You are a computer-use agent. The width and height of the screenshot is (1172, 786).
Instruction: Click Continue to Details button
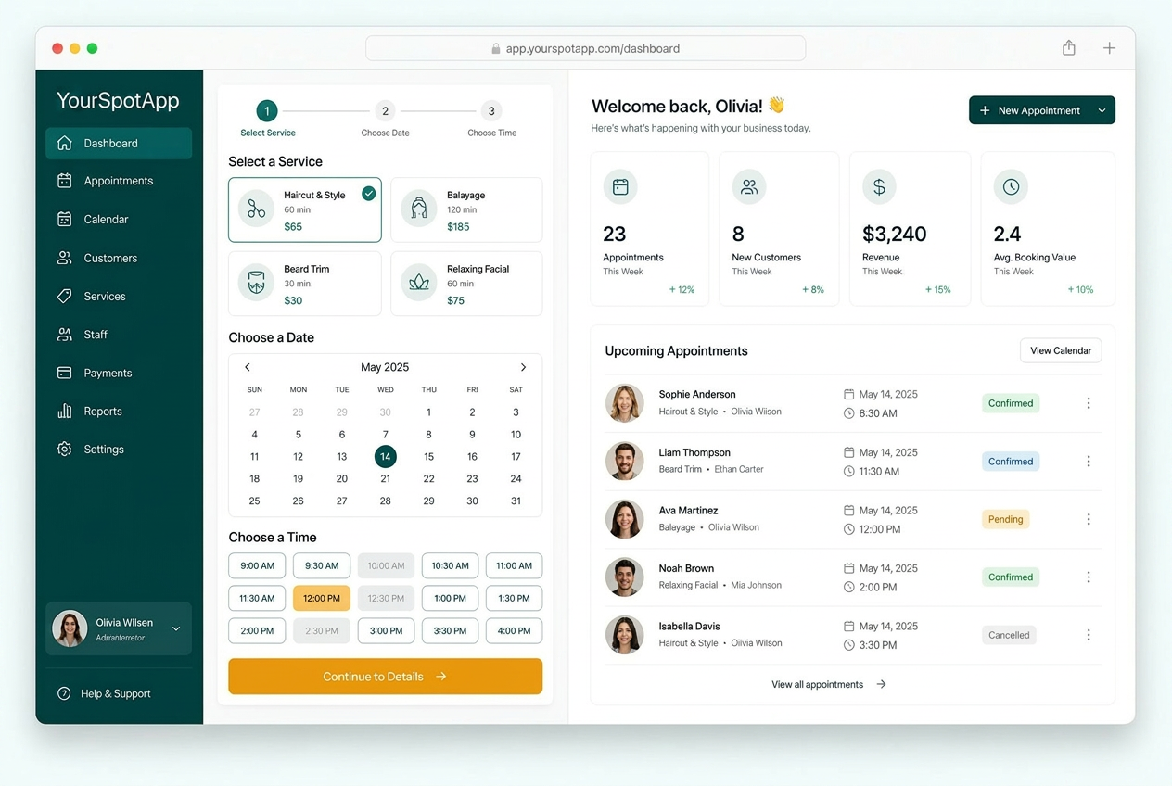(x=385, y=677)
